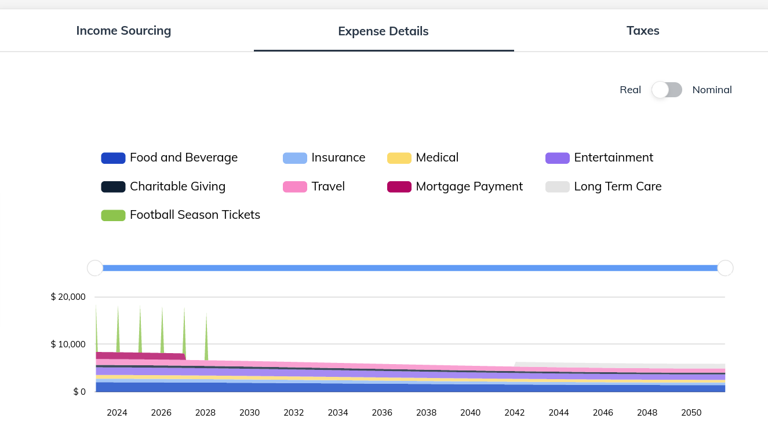
Task: Click the Entertainment purple legend swatch
Action: click(x=557, y=158)
